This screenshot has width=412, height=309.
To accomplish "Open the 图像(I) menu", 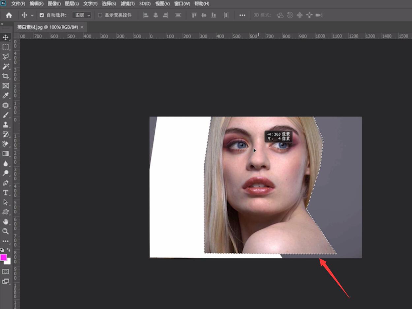I will (54, 4).
